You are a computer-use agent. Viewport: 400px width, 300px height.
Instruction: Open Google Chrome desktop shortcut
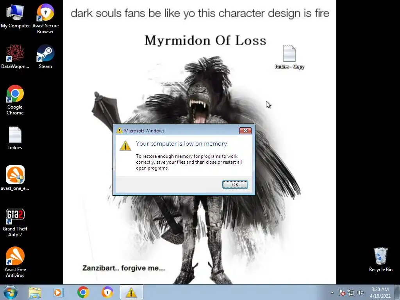[15, 100]
